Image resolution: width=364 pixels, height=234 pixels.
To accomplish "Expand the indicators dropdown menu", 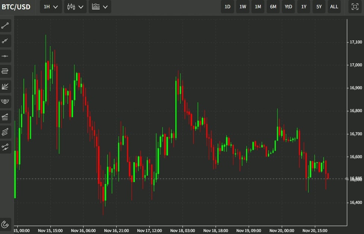I will click(100, 7).
